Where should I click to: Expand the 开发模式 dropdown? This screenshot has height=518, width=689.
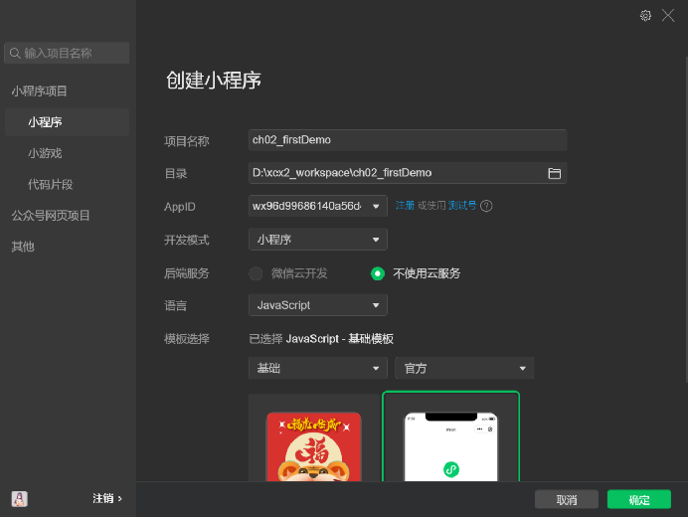(x=318, y=240)
